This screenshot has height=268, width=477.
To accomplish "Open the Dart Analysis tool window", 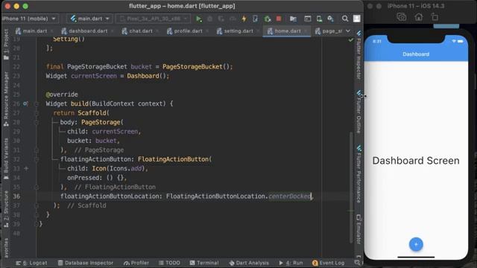I will coord(249,263).
